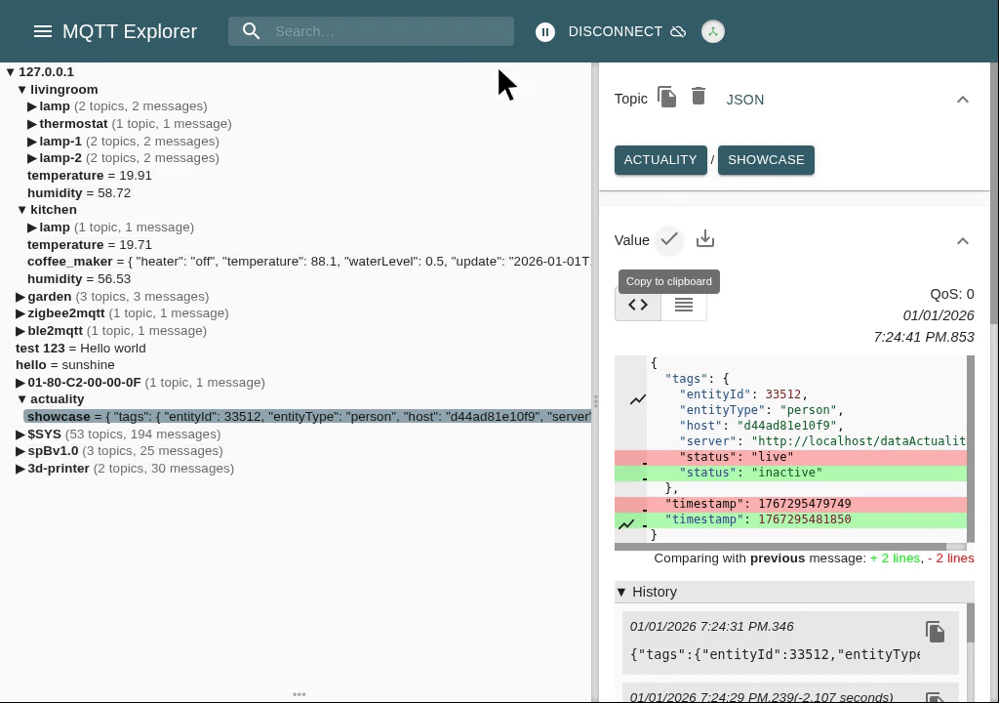The width and height of the screenshot is (999, 703).
Task: Copy value to clipboard
Action: pos(669,240)
